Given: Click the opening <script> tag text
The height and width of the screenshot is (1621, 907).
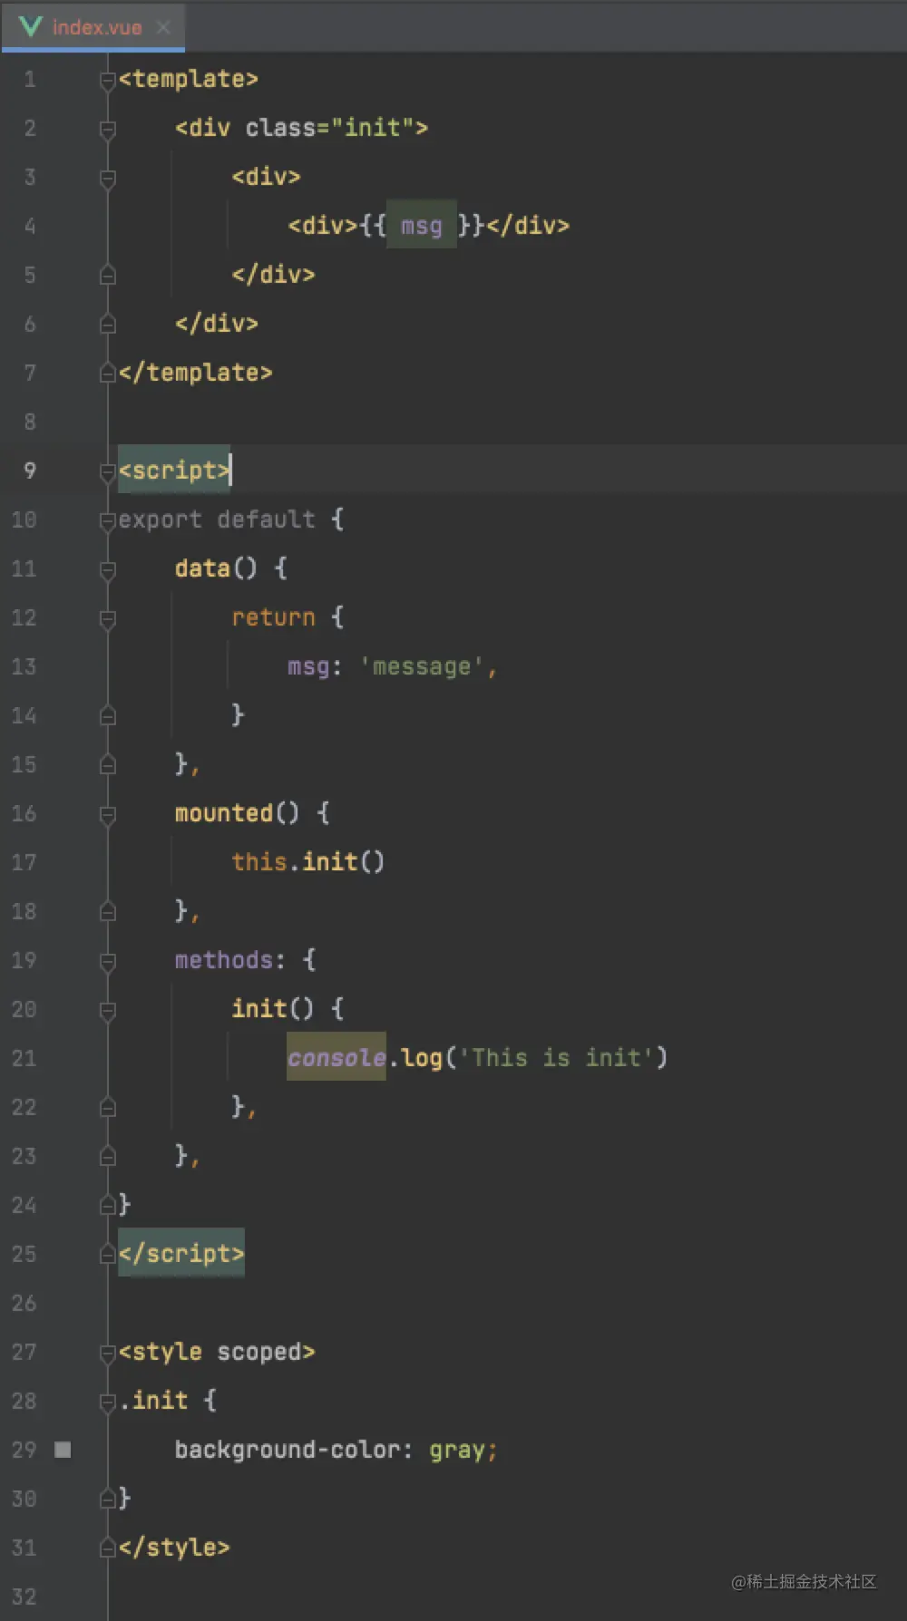Looking at the screenshot, I should [x=174, y=471].
